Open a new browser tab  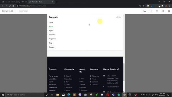coord(57,2)
